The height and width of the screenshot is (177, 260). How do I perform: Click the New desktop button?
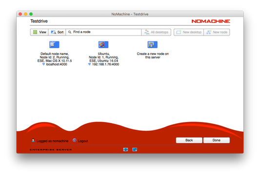(x=189, y=32)
